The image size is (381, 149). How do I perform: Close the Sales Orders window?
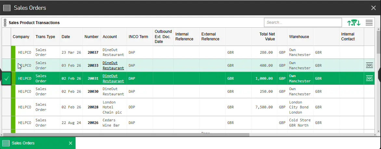[374, 8]
